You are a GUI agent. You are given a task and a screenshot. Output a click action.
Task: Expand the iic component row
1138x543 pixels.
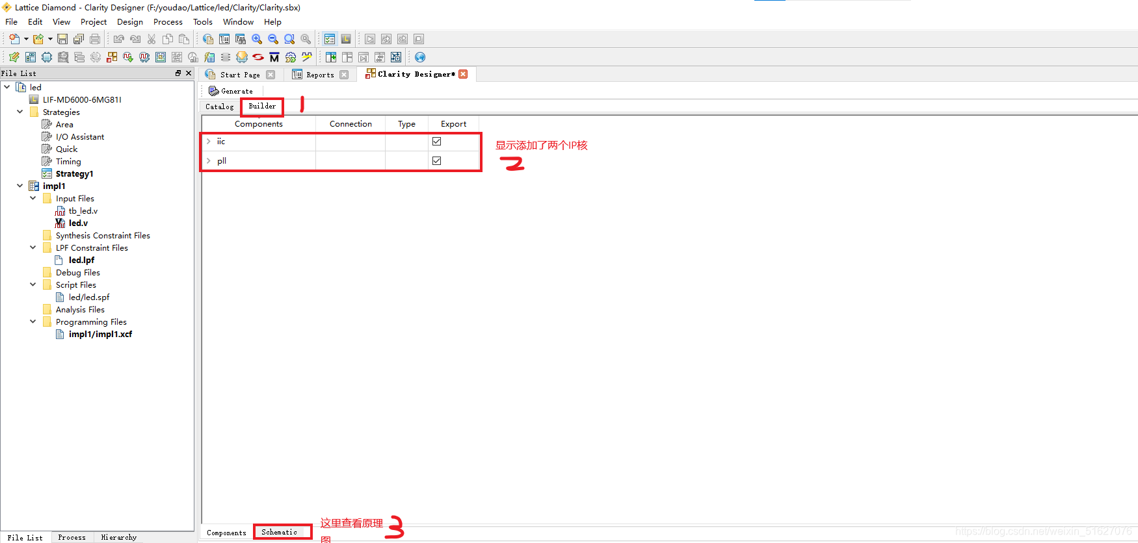click(x=209, y=141)
